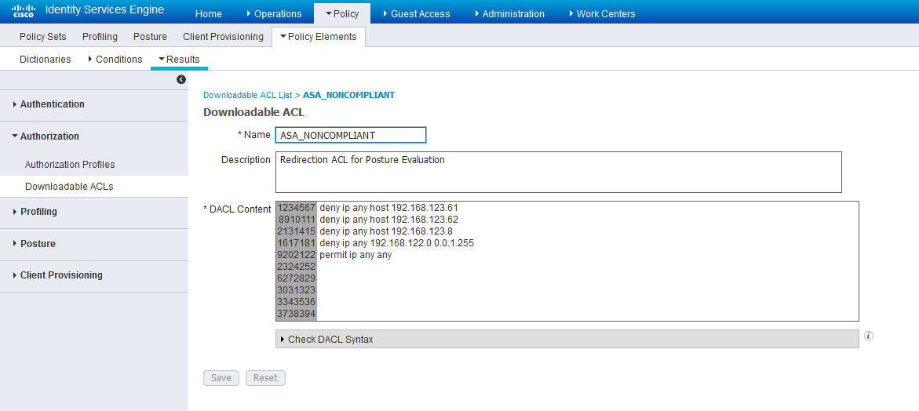Open the Guest Access menu
919x411 pixels.
417,13
